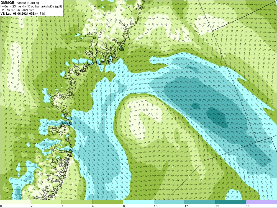
Task: Click the 4–6 m/s green legend swatch
Action: tap(77, 202)
